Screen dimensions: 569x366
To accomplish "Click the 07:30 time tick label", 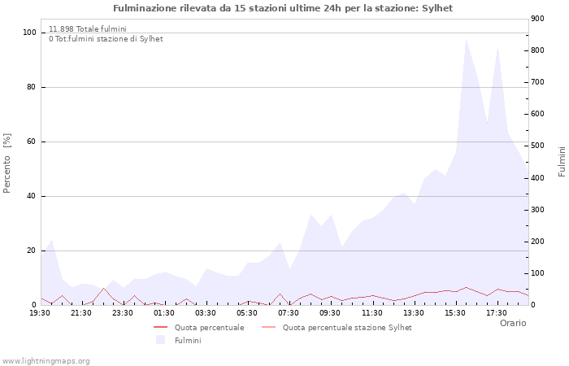I will 288,312.
